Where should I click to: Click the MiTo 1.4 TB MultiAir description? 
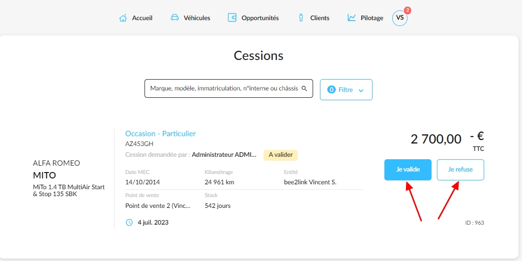tap(69, 190)
